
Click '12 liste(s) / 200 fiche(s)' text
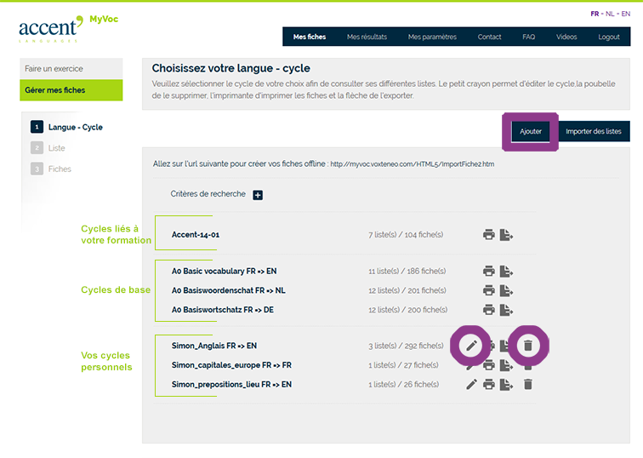coord(408,310)
